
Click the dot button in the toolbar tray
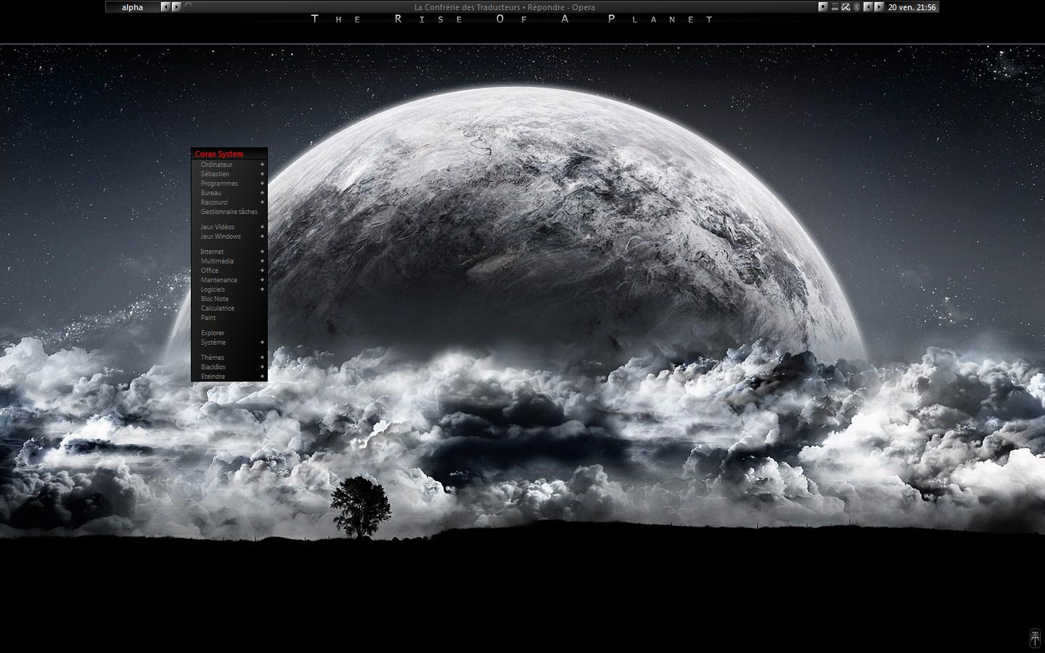coord(823,7)
